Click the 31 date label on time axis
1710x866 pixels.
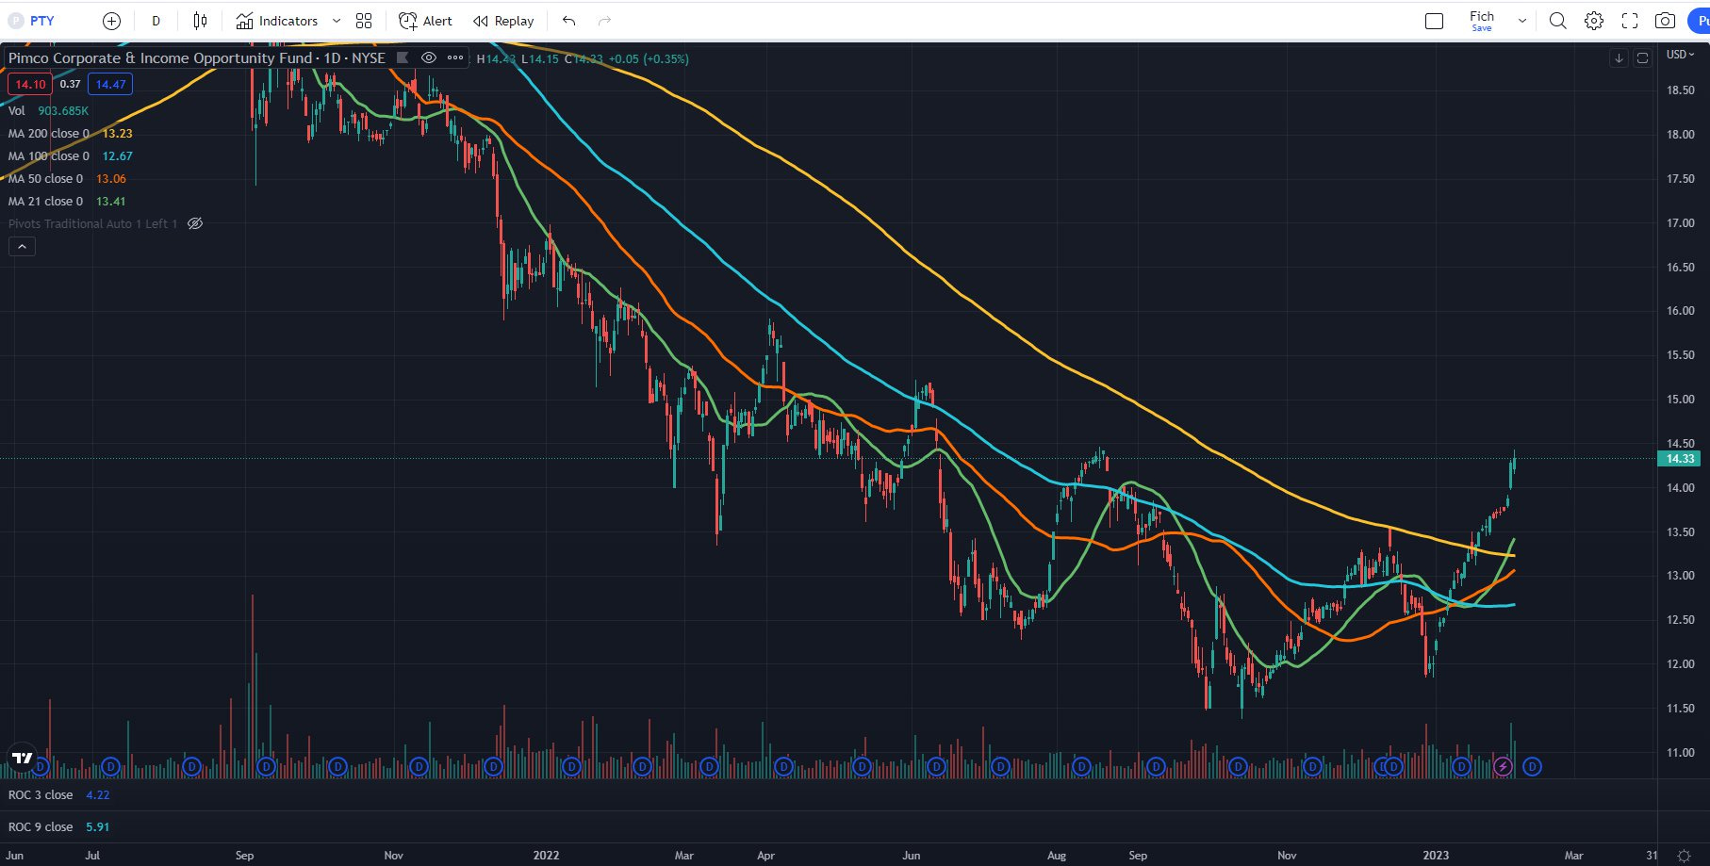click(1652, 856)
